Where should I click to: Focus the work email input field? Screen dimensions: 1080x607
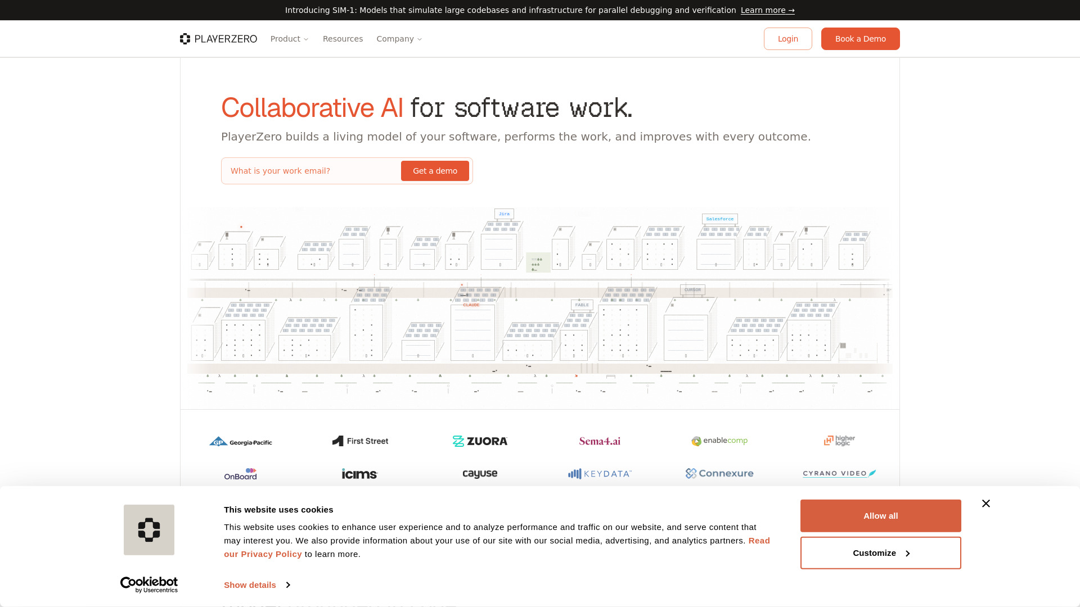[312, 171]
